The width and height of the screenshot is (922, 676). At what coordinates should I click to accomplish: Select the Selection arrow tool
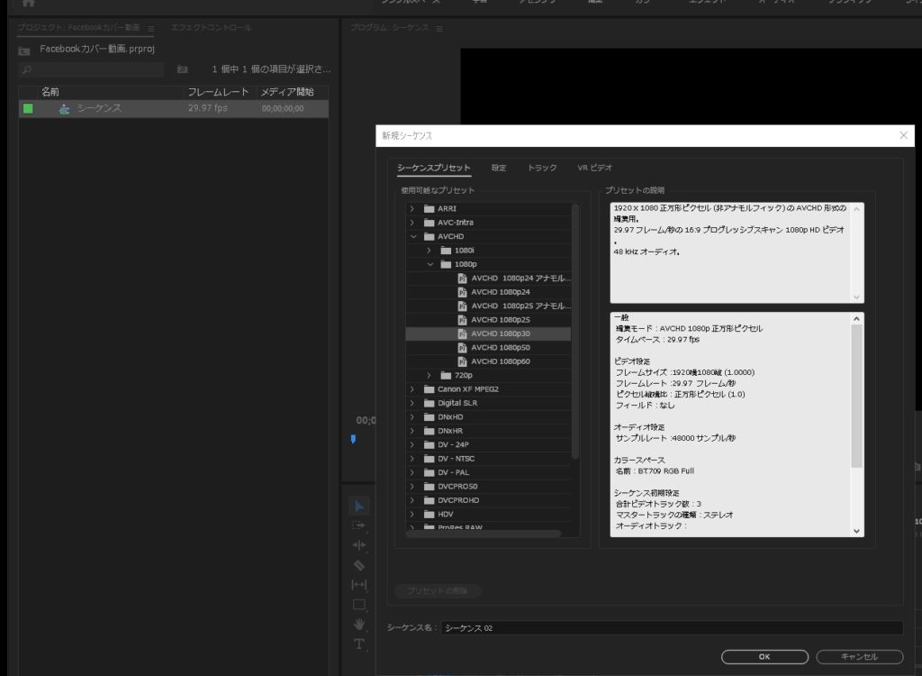(359, 506)
